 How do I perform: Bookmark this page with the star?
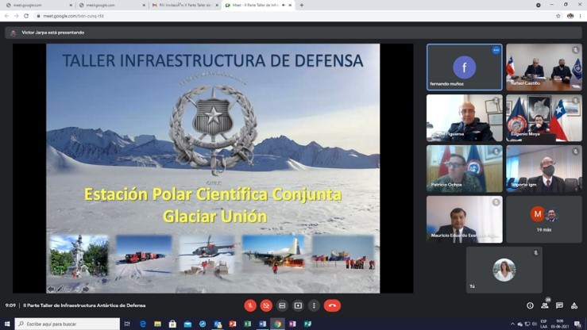click(x=558, y=16)
